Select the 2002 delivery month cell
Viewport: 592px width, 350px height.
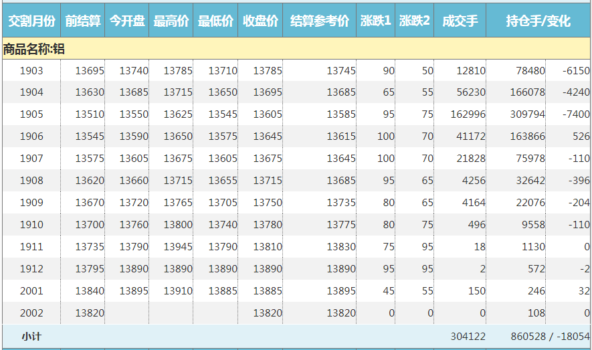31,313
